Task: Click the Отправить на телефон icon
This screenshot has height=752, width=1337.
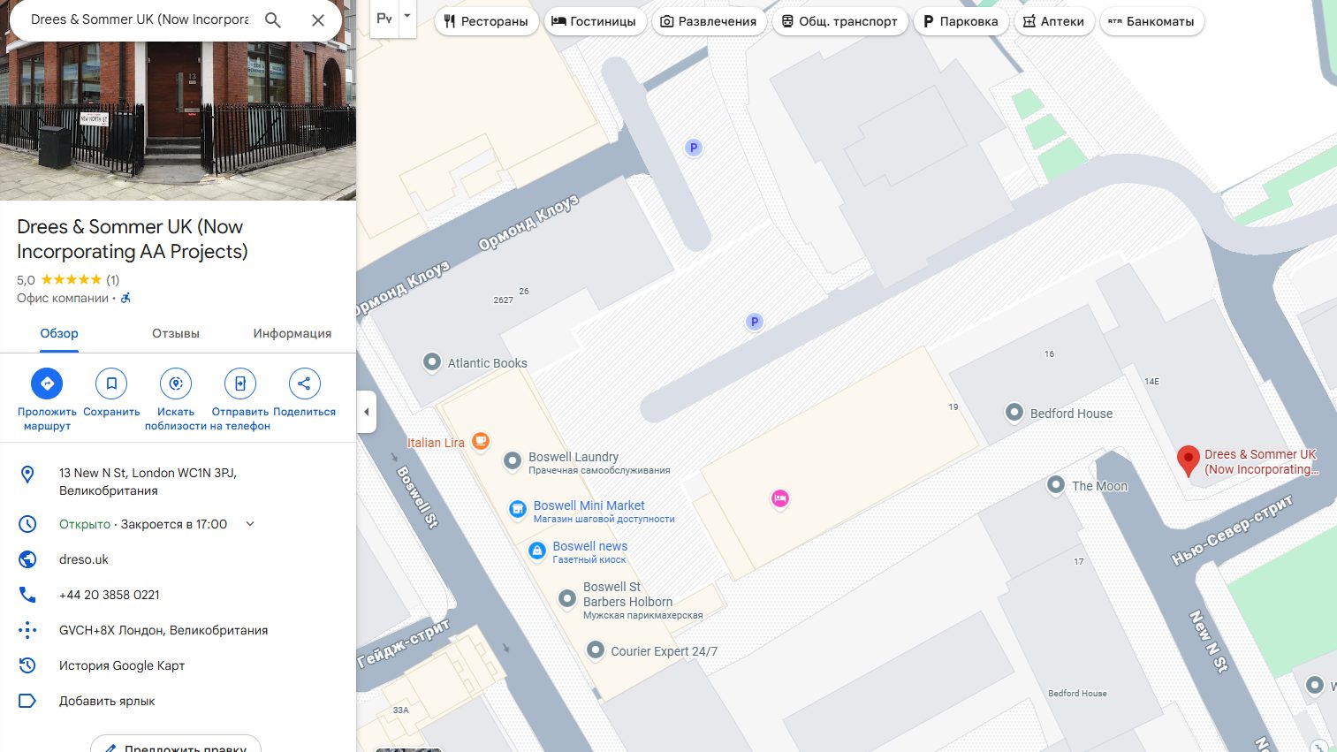Action: coord(240,384)
